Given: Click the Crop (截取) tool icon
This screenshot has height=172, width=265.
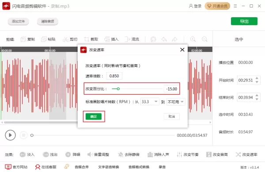Looking at the screenshot, I should [87, 39].
